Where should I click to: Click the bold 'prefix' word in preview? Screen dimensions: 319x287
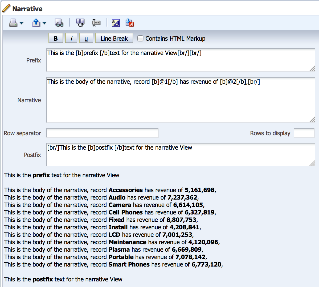[41, 175]
